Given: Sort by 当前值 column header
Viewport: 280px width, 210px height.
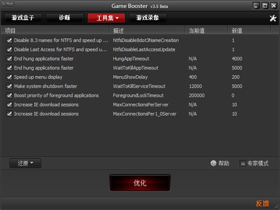Looking at the screenshot, I should click(x=206, y=31).
